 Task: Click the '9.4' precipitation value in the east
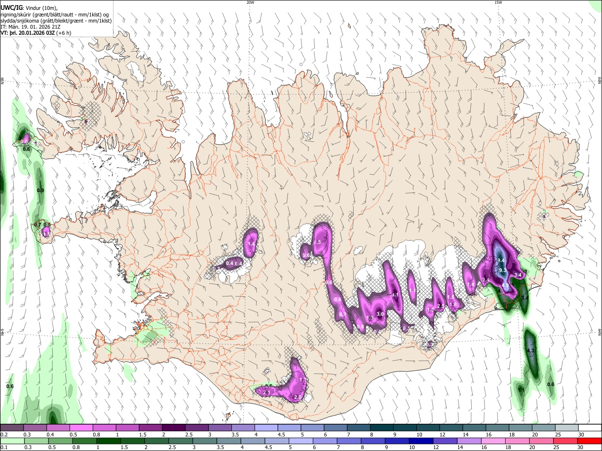[x=501, y=260]
